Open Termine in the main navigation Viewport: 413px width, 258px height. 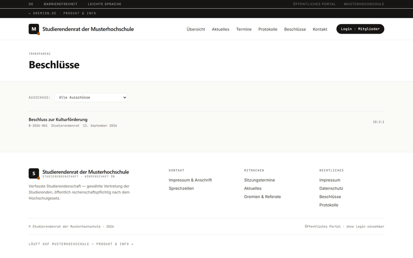pos(244,29)
